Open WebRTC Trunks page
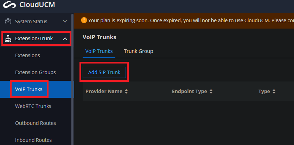 tap(33, 106)
